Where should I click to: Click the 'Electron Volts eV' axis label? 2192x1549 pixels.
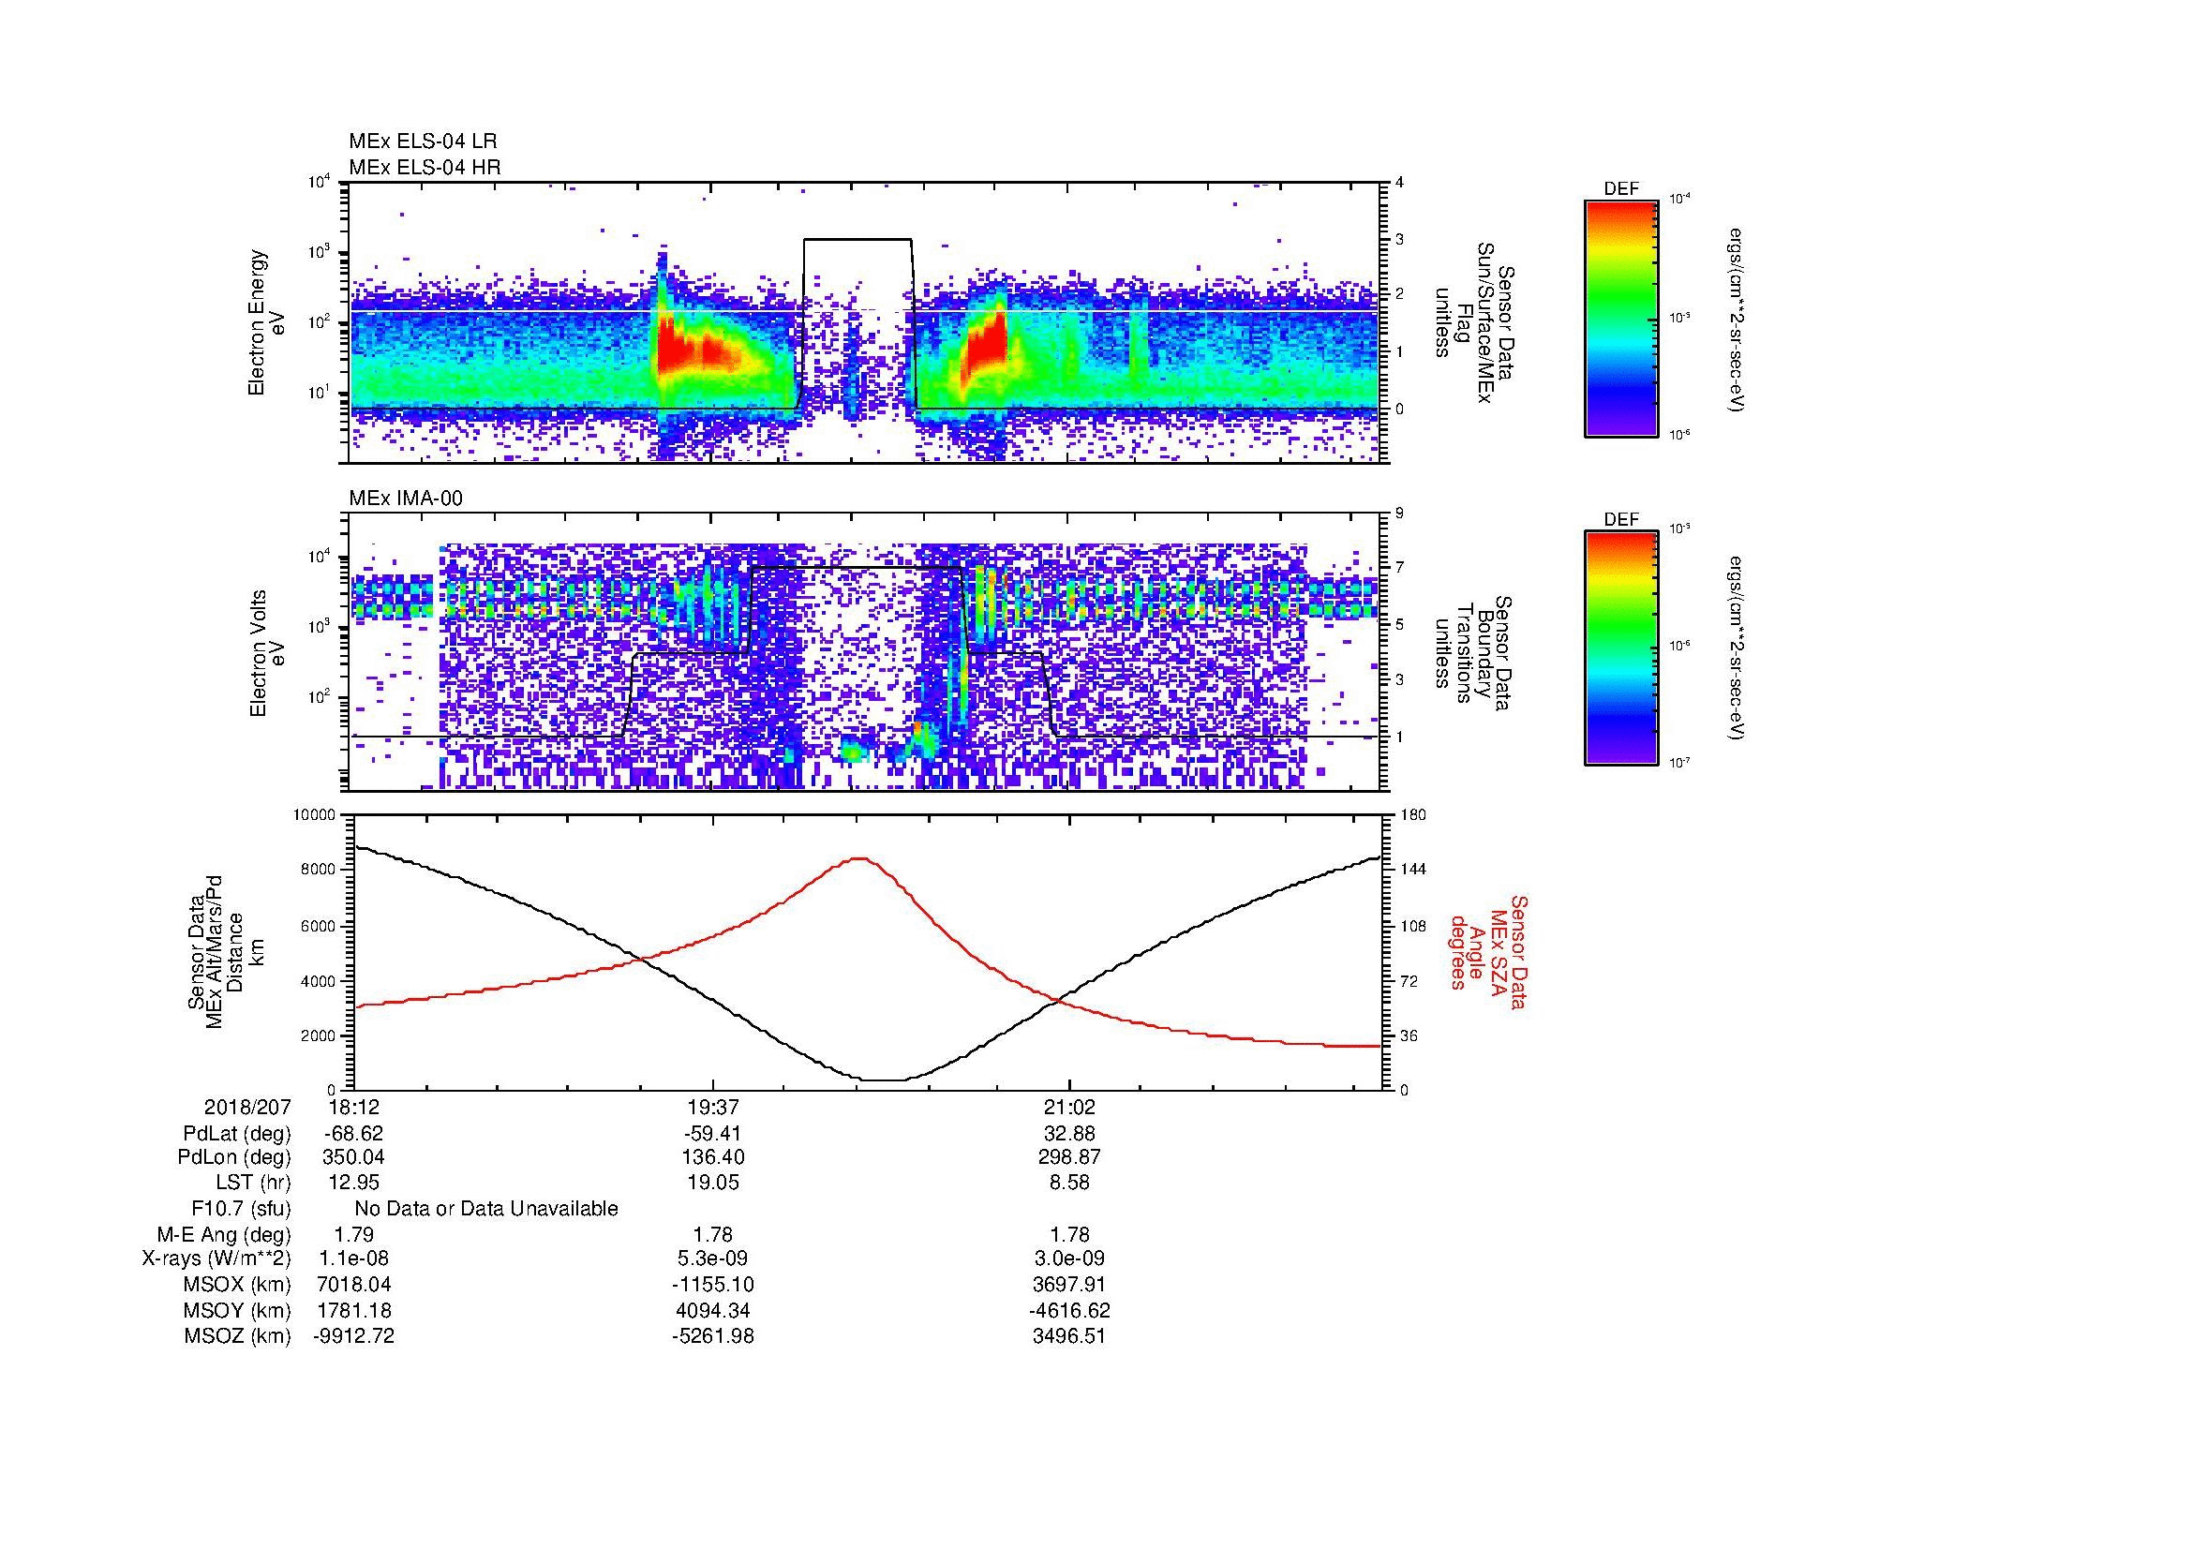tap(268, 653)
